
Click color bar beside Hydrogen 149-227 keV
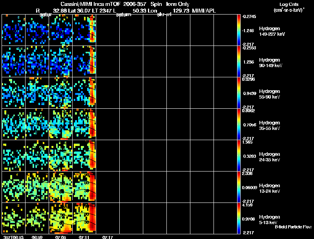(x=239, y=30)
